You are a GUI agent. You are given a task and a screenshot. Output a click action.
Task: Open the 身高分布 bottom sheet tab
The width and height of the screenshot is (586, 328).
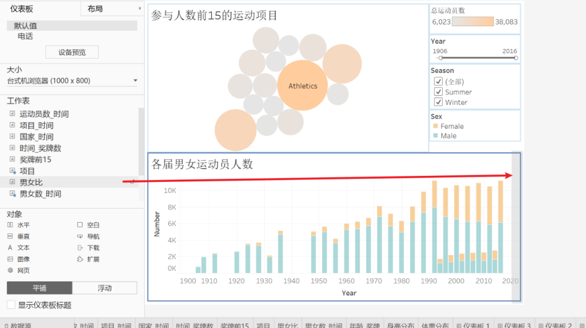pyautogui.click(x=400, y=325)
